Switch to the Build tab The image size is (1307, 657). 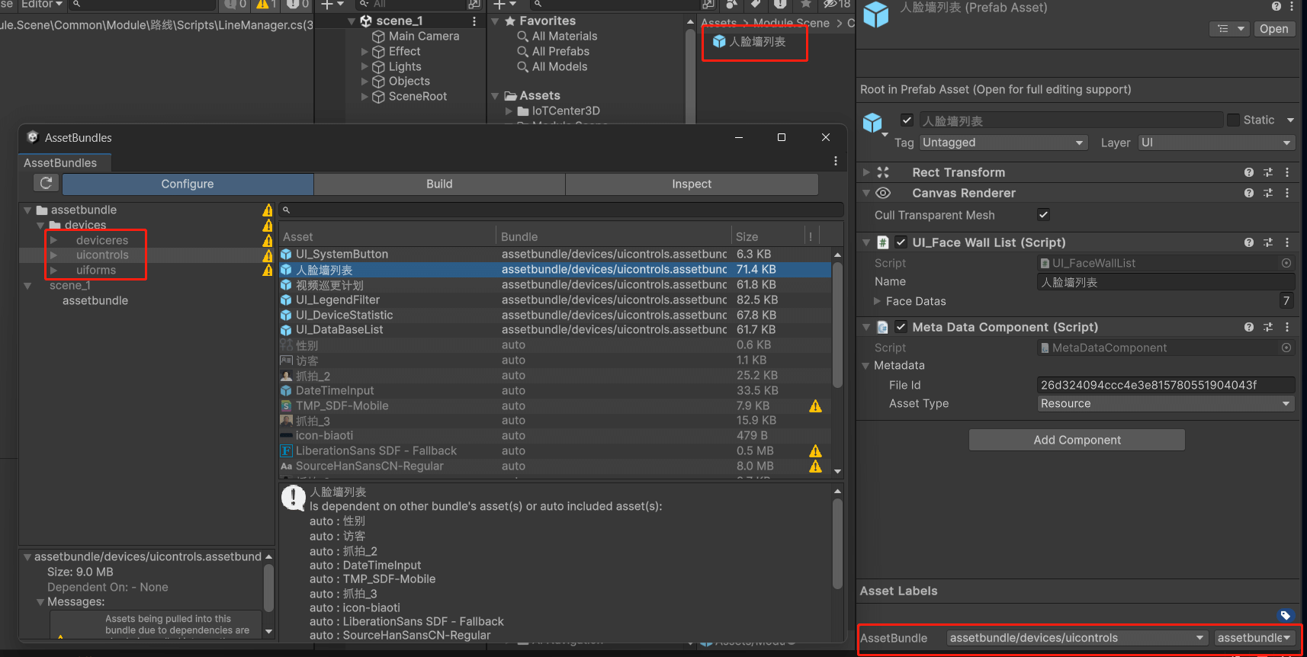pyautogui.click(x=439, y=184)
